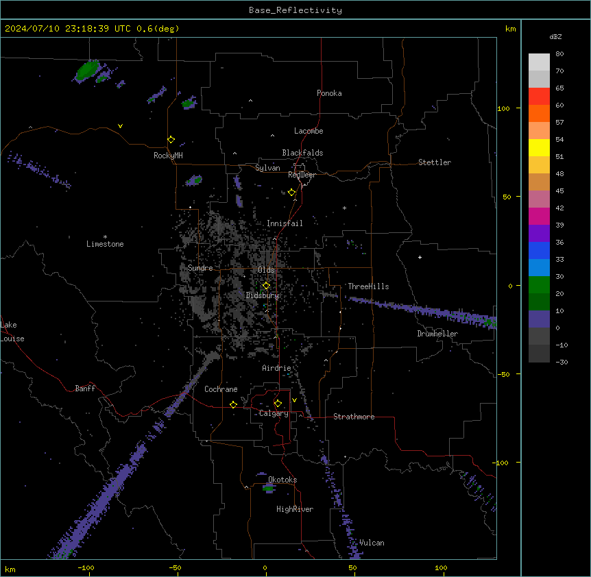Image resolution: width=591 pixels, height=577 pixels.
Task: Select the light gray 80-70 dBZ legend swatch
Action: click(x=539, y=62)
